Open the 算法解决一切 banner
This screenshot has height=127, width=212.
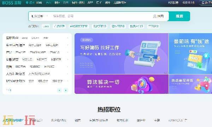coord(122,84)
